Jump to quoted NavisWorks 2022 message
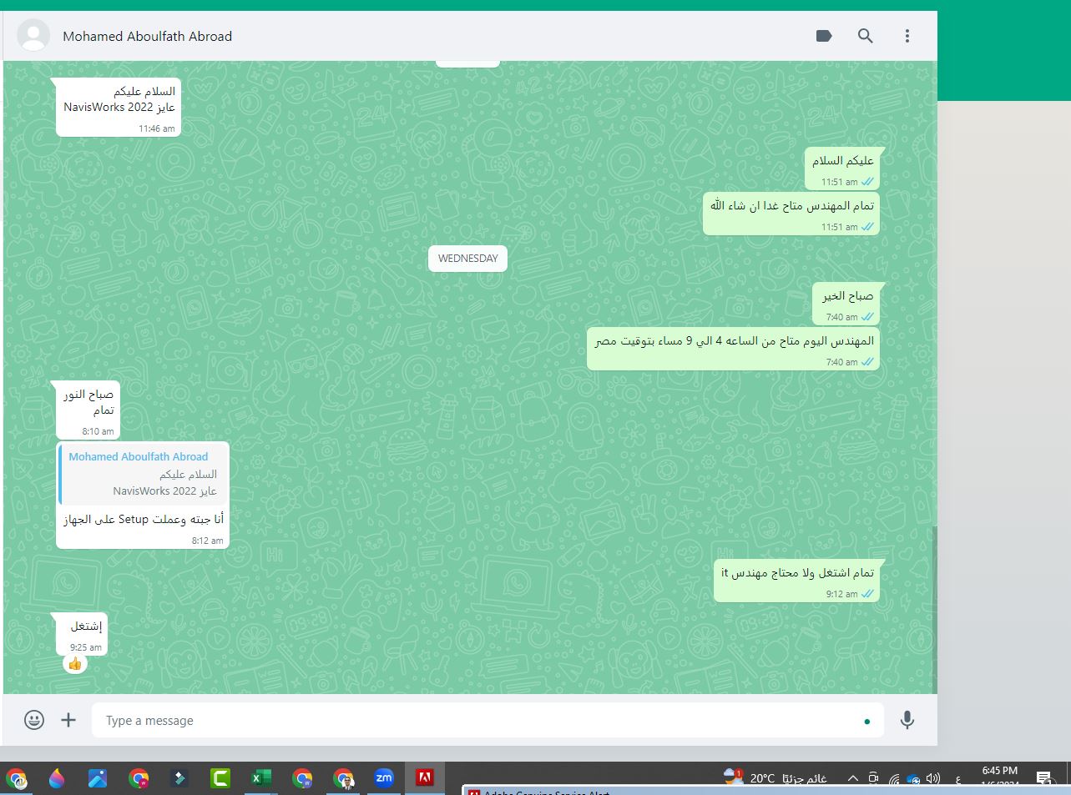 (x=143, y=475)
